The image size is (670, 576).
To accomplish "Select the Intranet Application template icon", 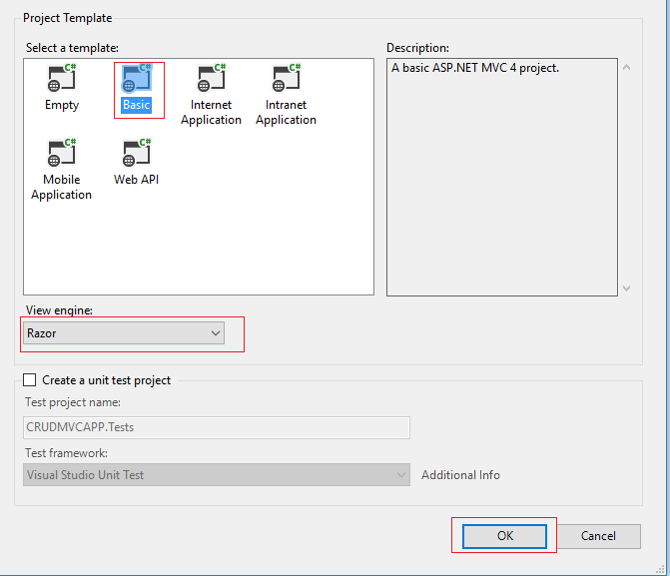I will tap(286, 79).
